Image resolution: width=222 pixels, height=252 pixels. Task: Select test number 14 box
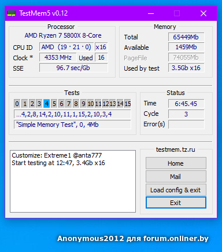pyautogui.click(x=120, y=104)
